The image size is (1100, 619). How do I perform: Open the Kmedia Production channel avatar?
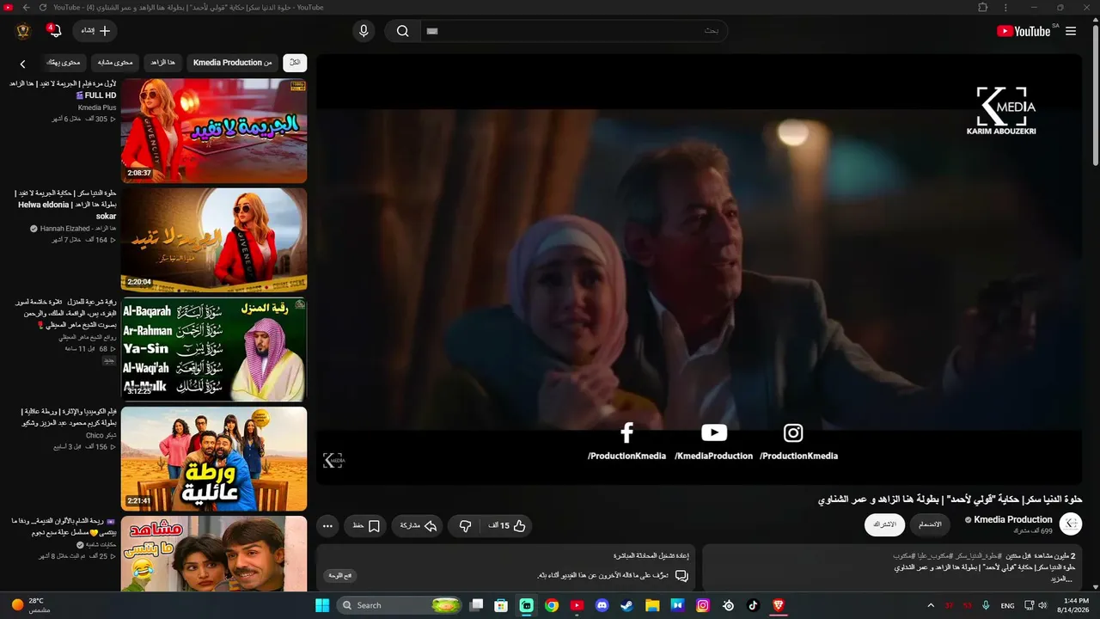coord(1071,524)
